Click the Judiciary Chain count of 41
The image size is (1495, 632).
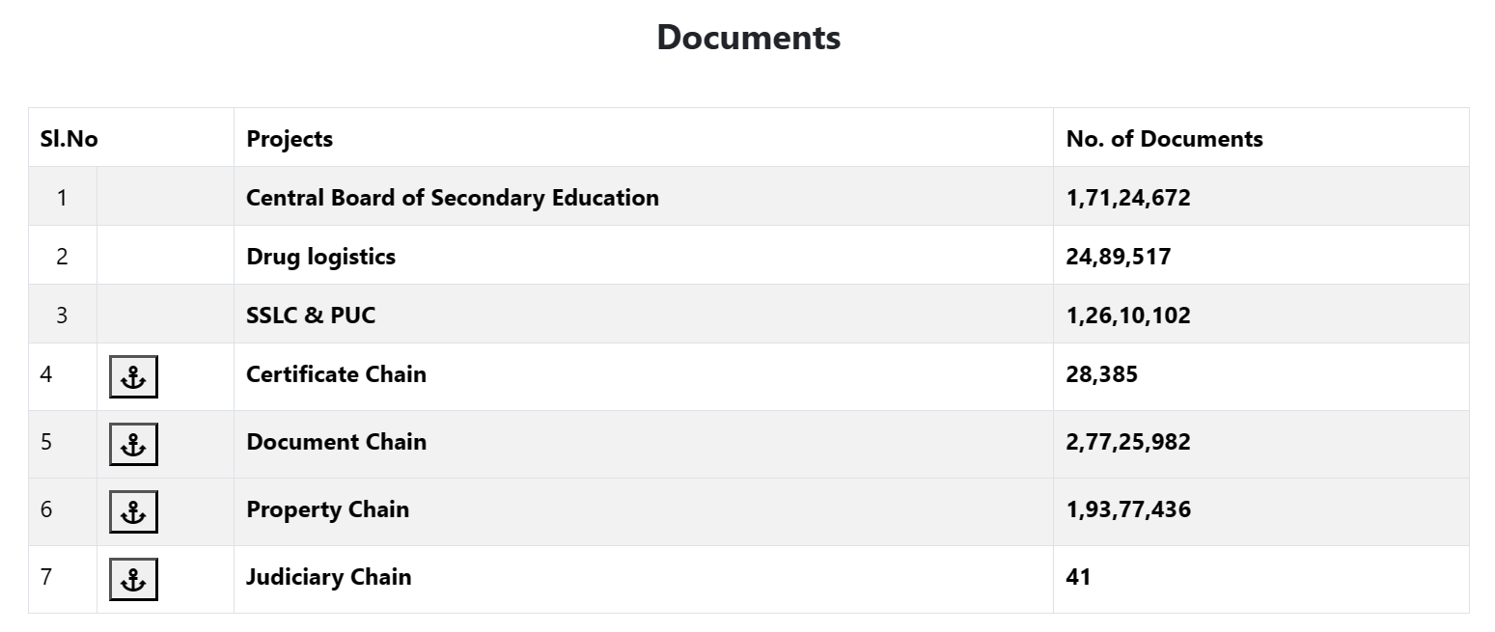(x=1078, y=577)
